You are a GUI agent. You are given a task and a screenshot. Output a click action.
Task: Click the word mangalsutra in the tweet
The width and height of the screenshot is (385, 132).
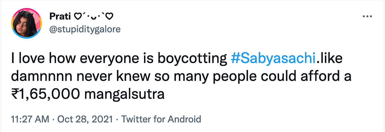coord(122,94)
